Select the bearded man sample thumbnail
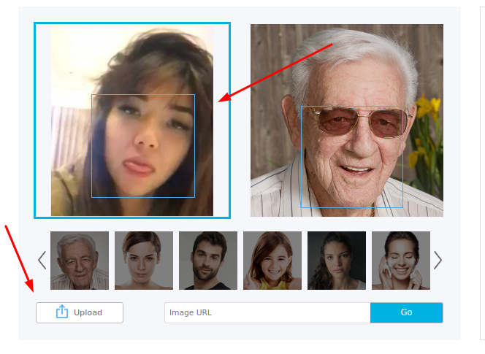Screen dimensions: 485x354 [x=208, y=261]
